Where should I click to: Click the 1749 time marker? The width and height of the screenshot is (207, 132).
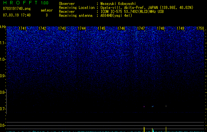coord(180,28)
